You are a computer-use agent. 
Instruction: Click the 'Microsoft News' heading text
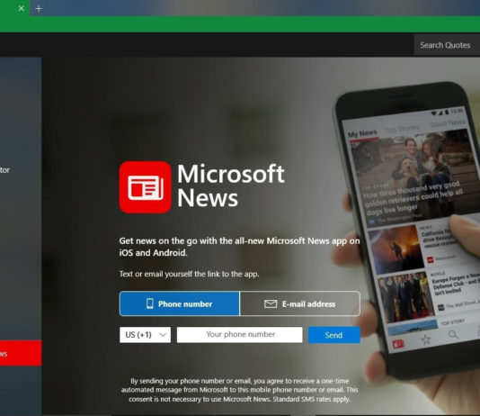231,186
